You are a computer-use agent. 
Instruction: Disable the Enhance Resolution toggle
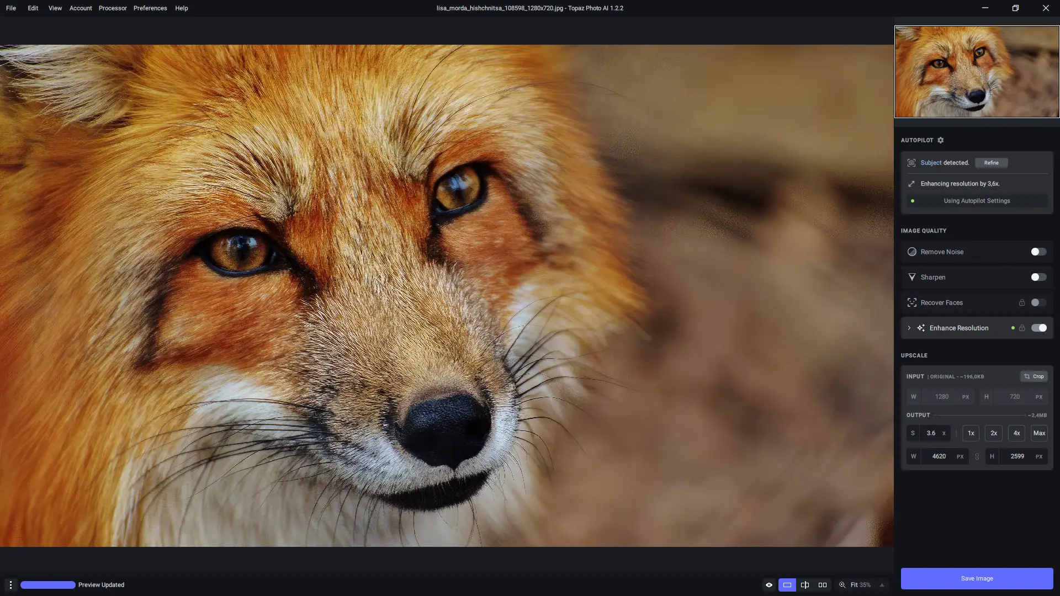[1040, 328]
